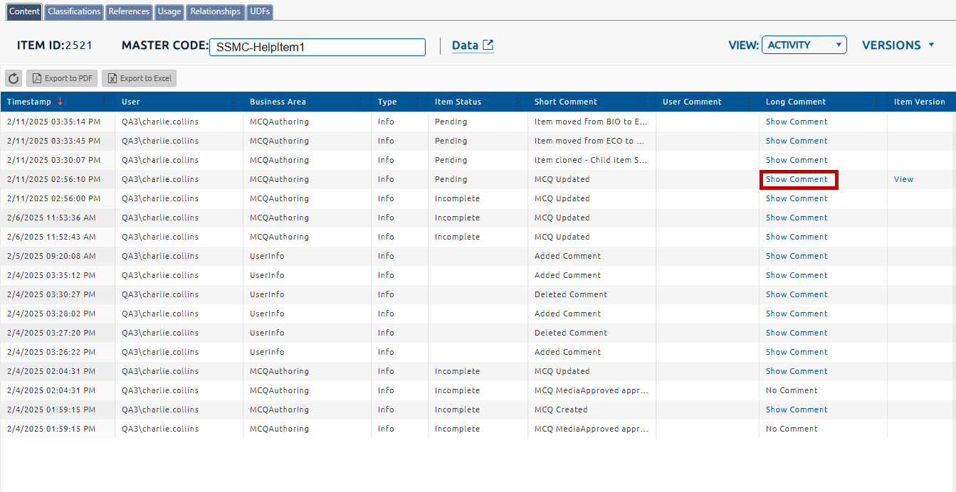
Task: Switch to the Classifications tab
Action: coord(74,11)
